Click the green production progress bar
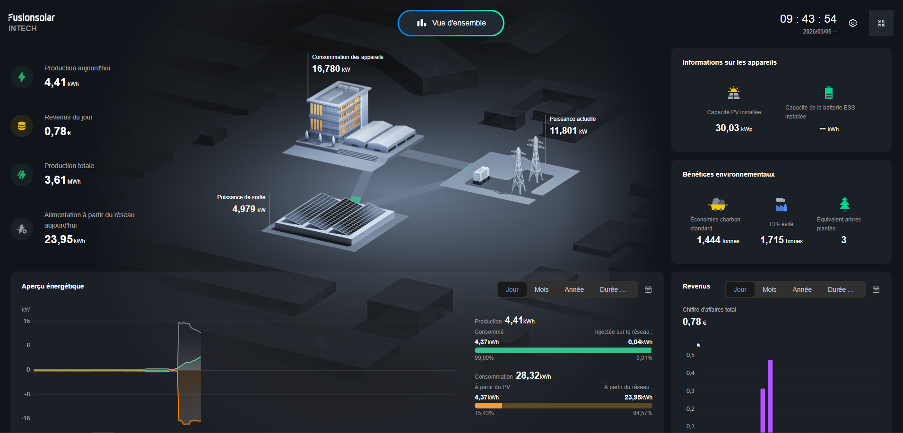903x433 pixels. click(563, 350)
